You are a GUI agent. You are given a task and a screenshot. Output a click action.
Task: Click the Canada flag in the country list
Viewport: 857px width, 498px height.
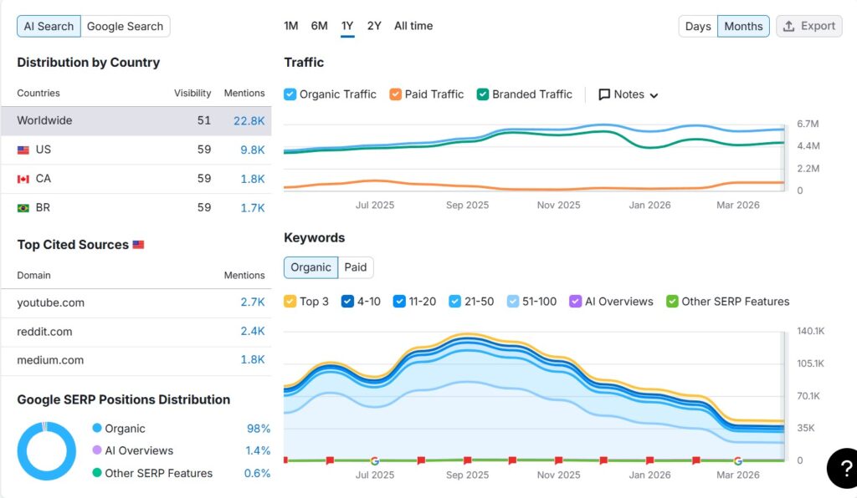click(23, 178)
